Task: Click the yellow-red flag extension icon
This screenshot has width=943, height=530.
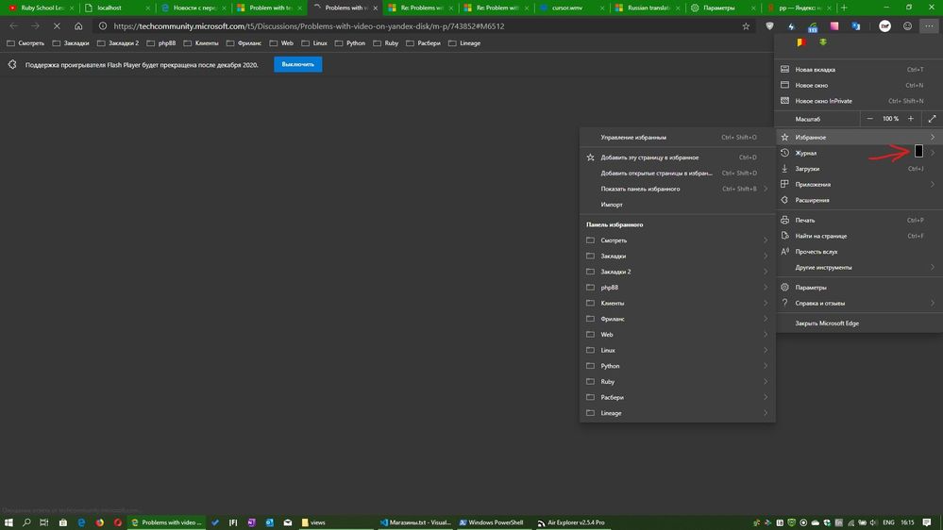Action: point(801,42)
